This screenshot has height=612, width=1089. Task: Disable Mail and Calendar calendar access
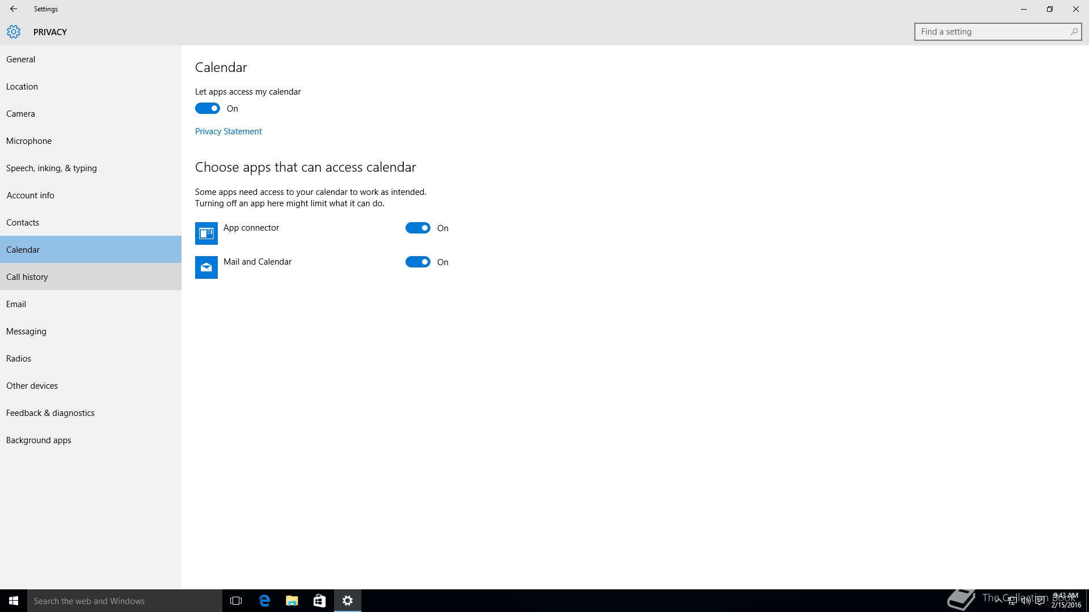pyautogui.click(x=418, y=262)
